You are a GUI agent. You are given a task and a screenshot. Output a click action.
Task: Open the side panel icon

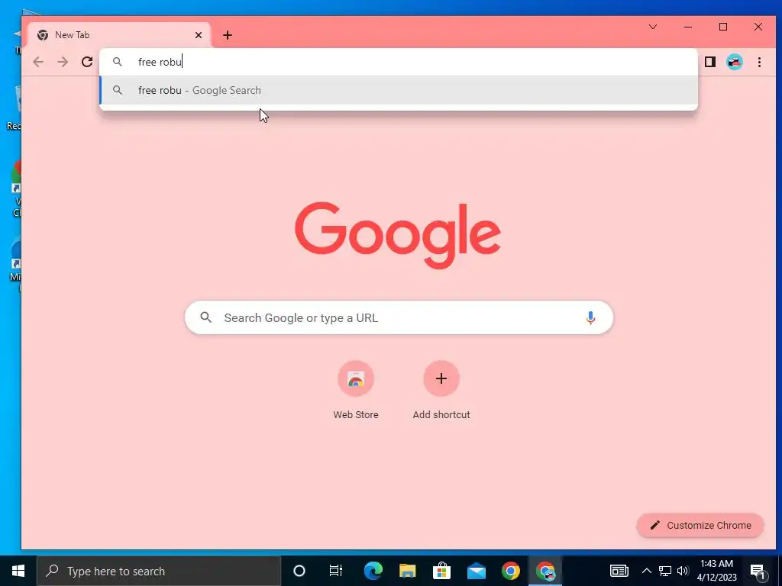tap(710, 62)
